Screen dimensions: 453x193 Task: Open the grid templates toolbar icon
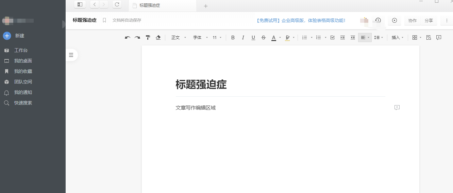click(415, 38)
